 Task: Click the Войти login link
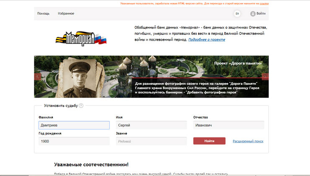(261, 13)
